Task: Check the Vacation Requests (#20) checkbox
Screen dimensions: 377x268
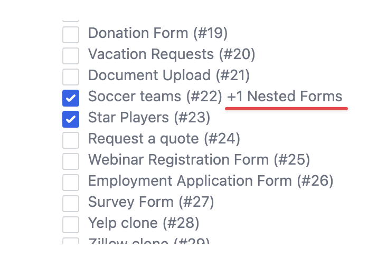Action: (x=71, y=55)
